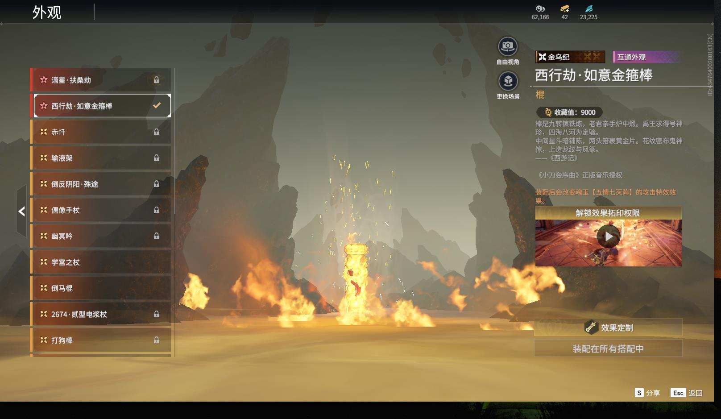721x419 pixels.
Task: Click the ticket count 42
Action: pyautogui.click(x=565, y=17)
